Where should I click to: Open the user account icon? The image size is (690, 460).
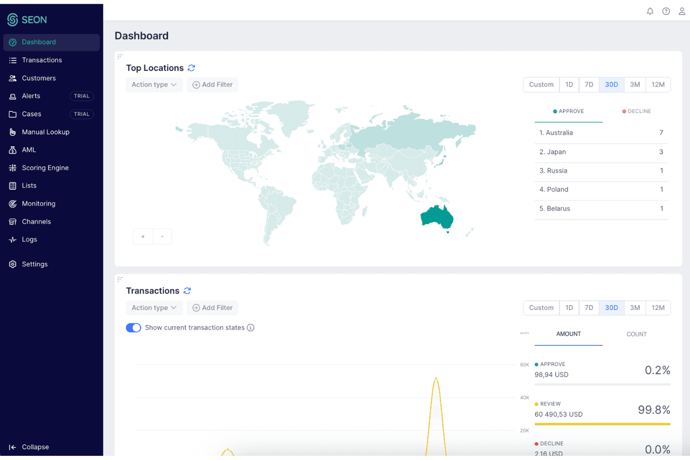click(682, 11)
